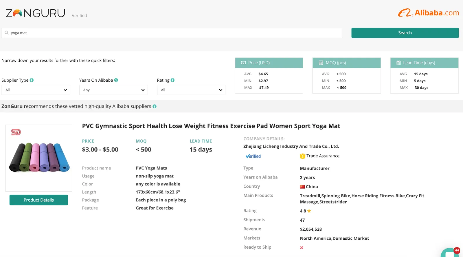
Task: Open the Rating filter dropdown
Action: coord(191,90)
